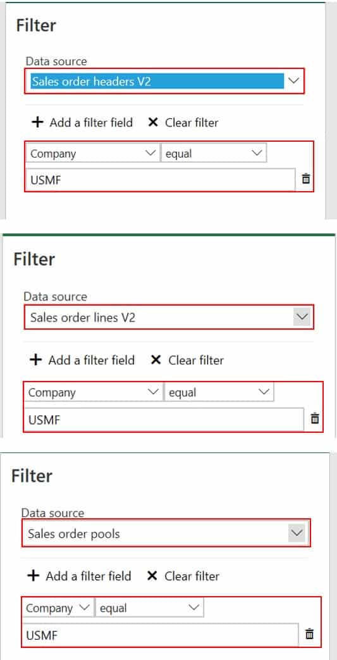Open the Company field dropdown in the pools filter

[x=58, y=608]
